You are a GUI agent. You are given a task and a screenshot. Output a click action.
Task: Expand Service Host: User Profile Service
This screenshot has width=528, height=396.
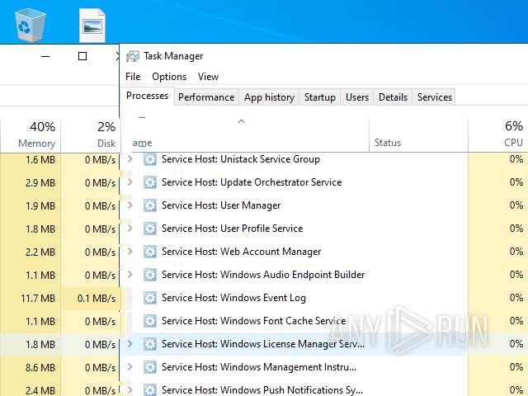tap(130, 229)
